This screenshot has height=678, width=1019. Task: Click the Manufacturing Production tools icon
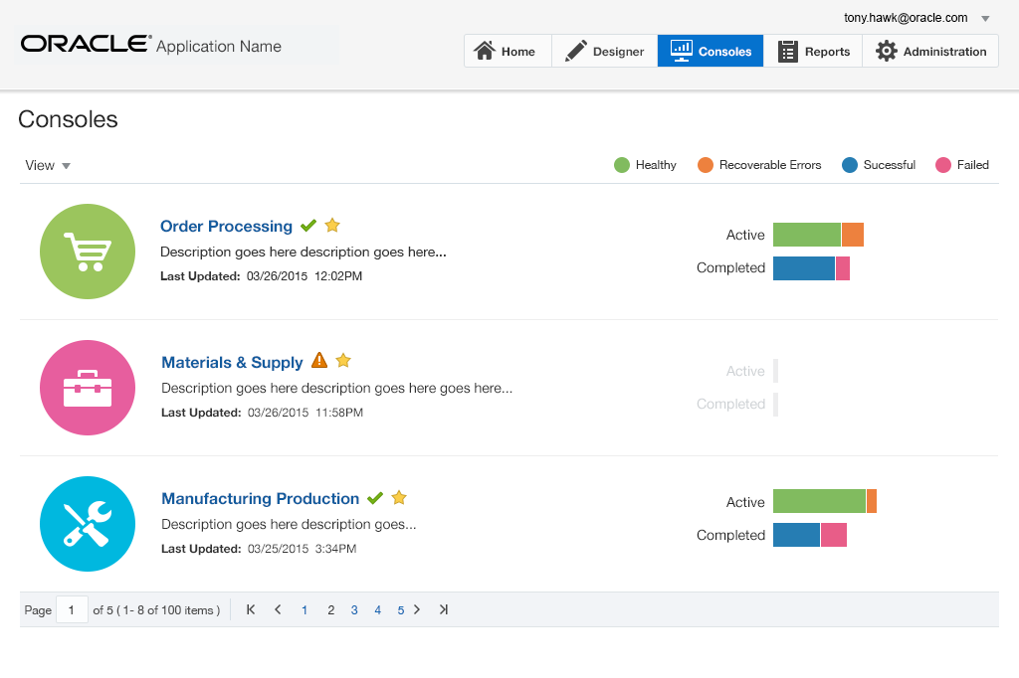point(88,524)
